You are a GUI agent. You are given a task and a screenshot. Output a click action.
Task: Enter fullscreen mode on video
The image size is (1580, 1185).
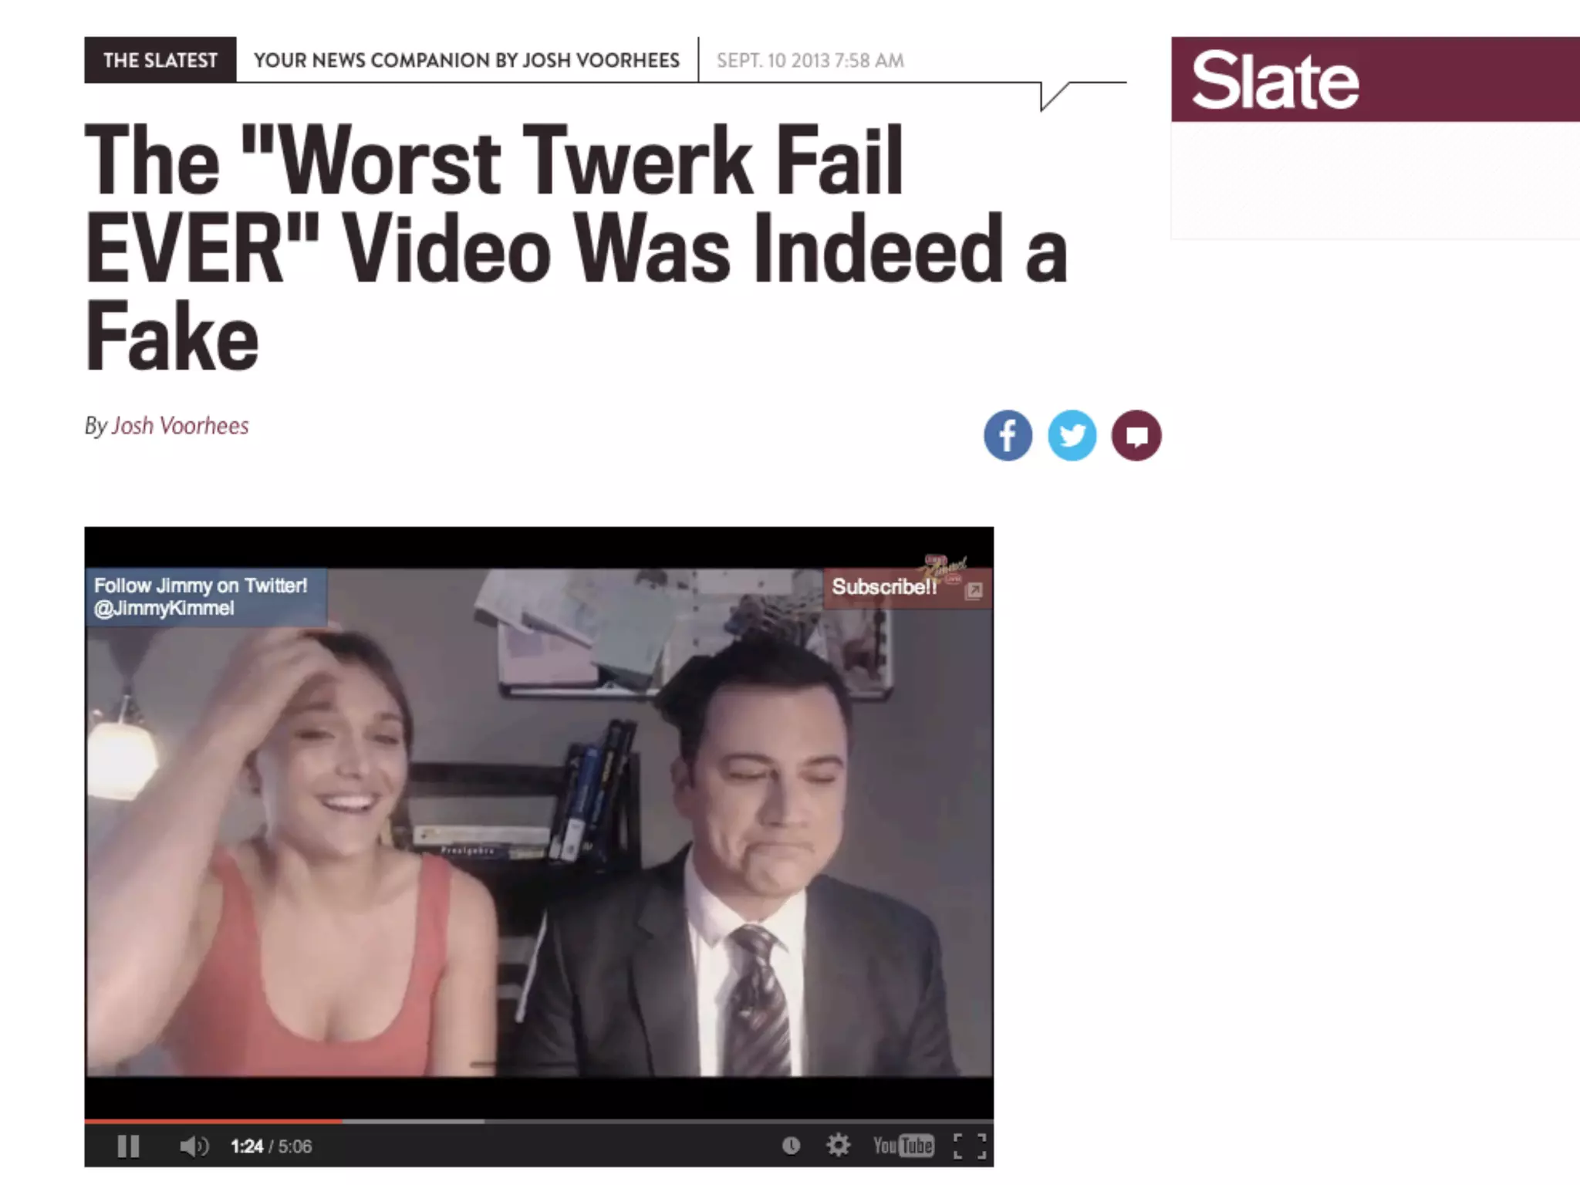click(970, 1146)
